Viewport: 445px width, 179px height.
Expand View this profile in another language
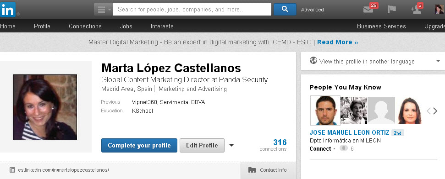pos(438,61)
